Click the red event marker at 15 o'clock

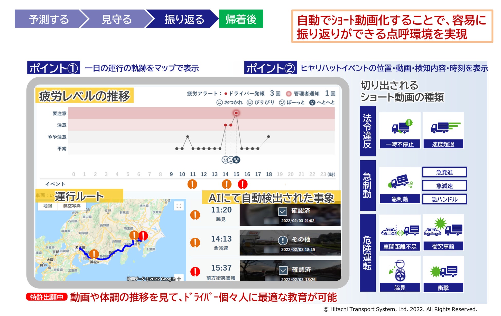coord(242,184)
